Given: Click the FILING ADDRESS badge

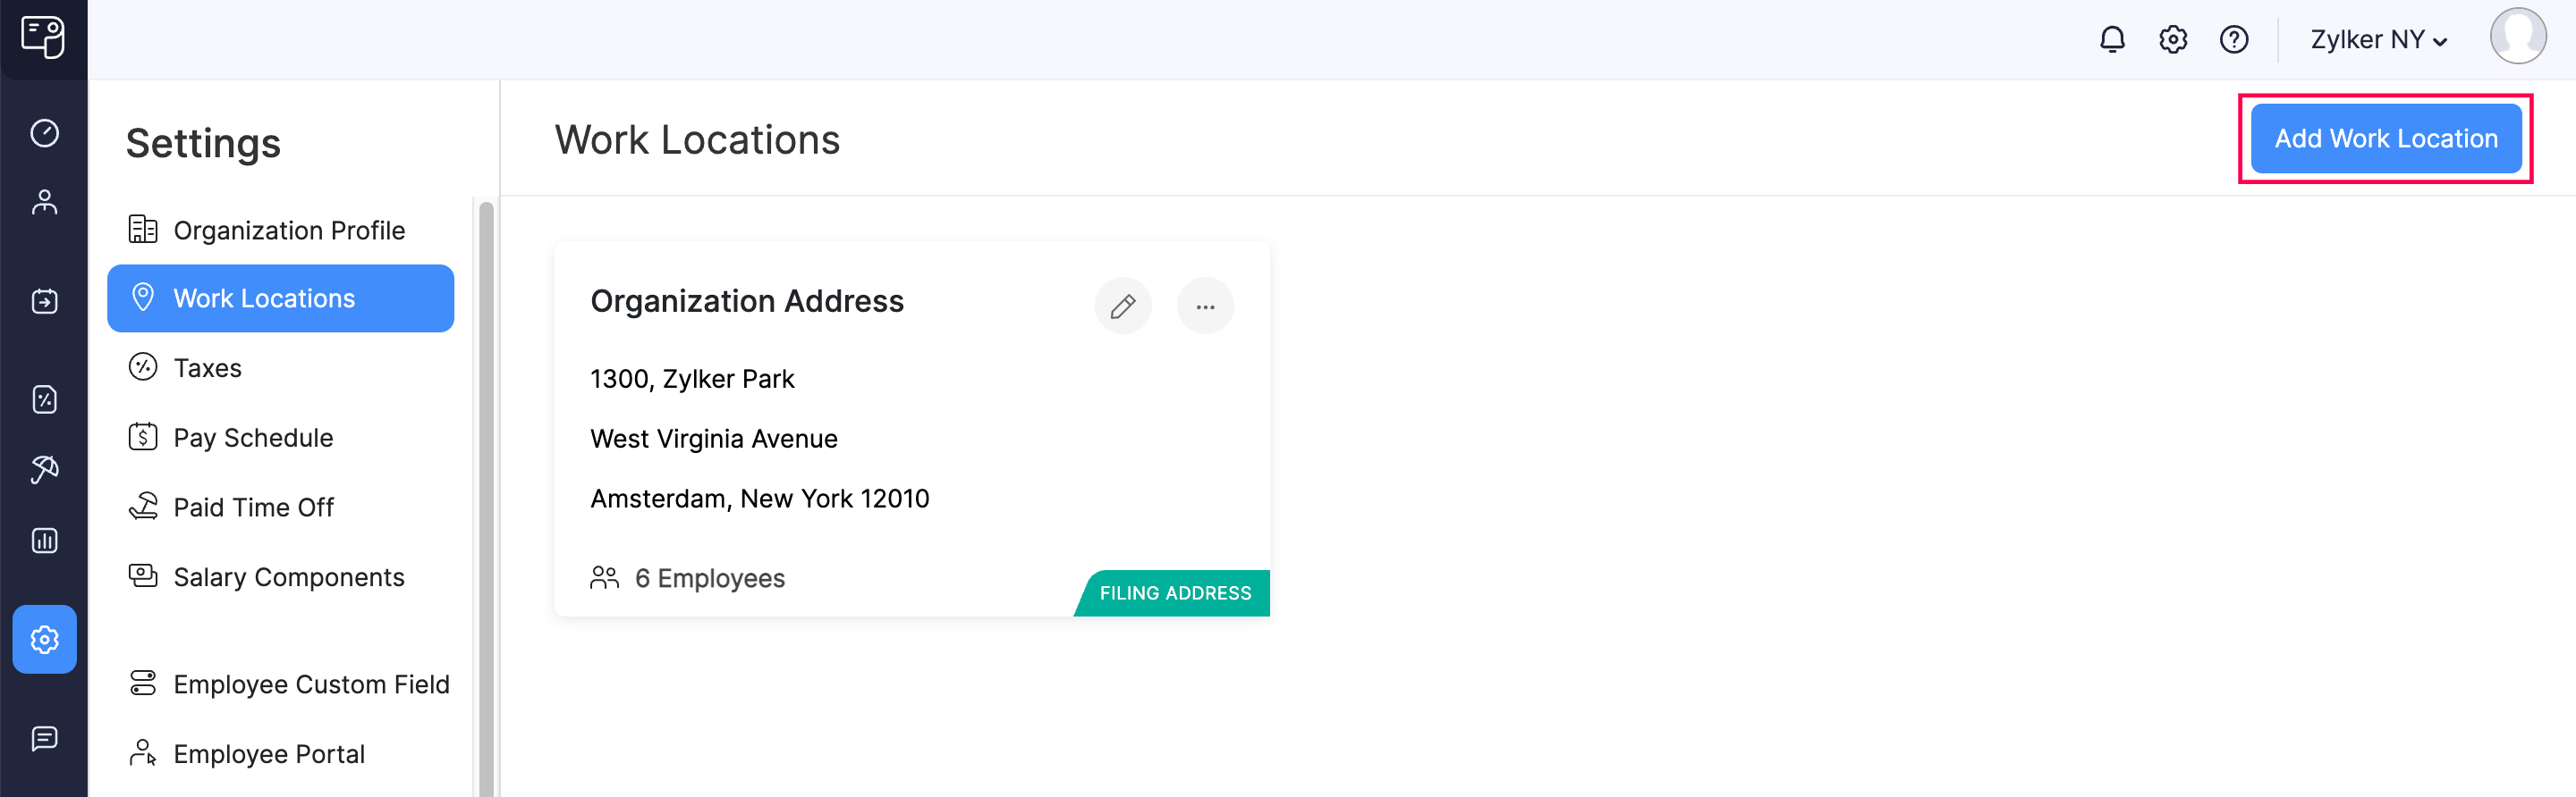Looking at the screenshot, I should pyautogui.click(x=1175, y=593).
